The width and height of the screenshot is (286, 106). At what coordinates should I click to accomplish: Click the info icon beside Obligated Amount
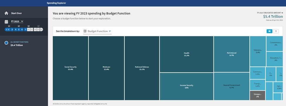point(282,13)
